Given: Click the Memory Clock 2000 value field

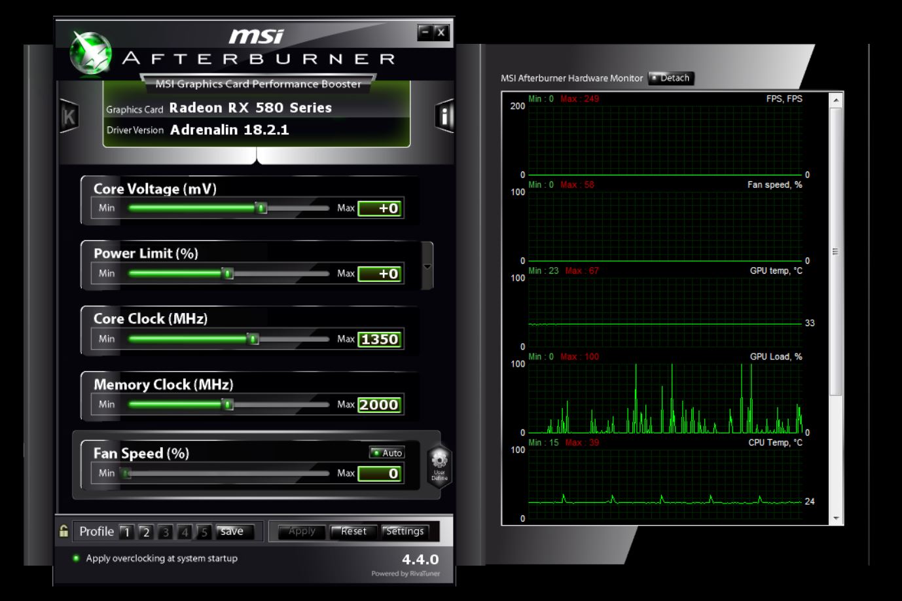Looking at the screenshot, I should [x=380, y=405].
